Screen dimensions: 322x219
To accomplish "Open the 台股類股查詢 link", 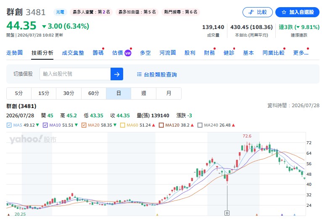I will [x=160, y=74].
